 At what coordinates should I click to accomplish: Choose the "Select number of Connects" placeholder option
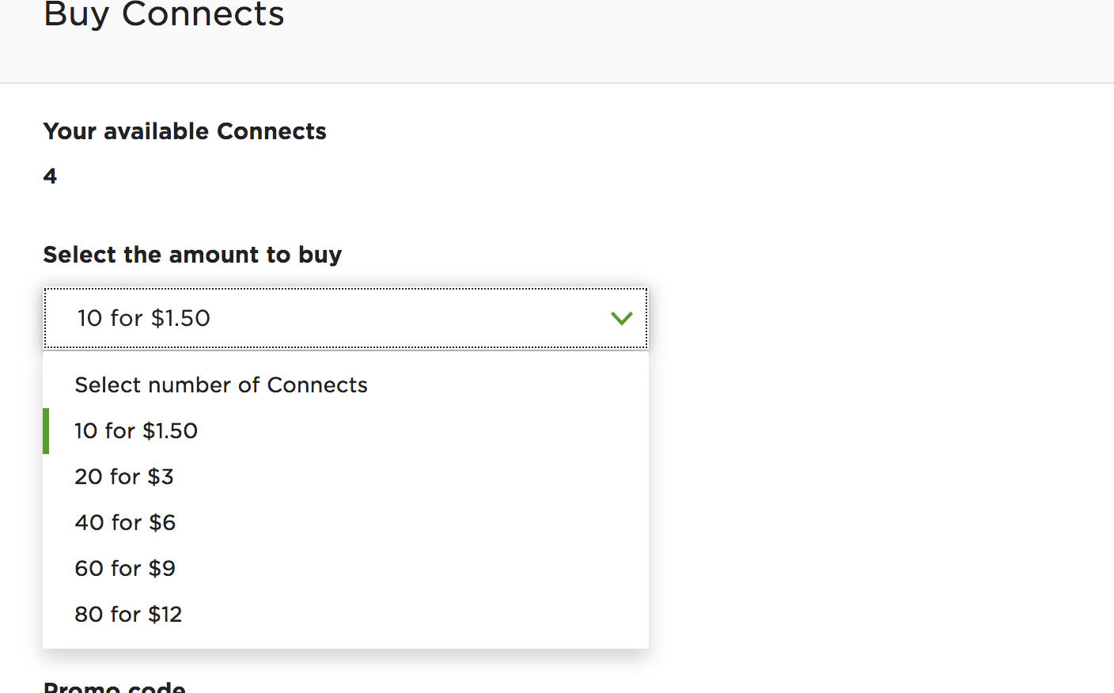[x=221, y=385]
